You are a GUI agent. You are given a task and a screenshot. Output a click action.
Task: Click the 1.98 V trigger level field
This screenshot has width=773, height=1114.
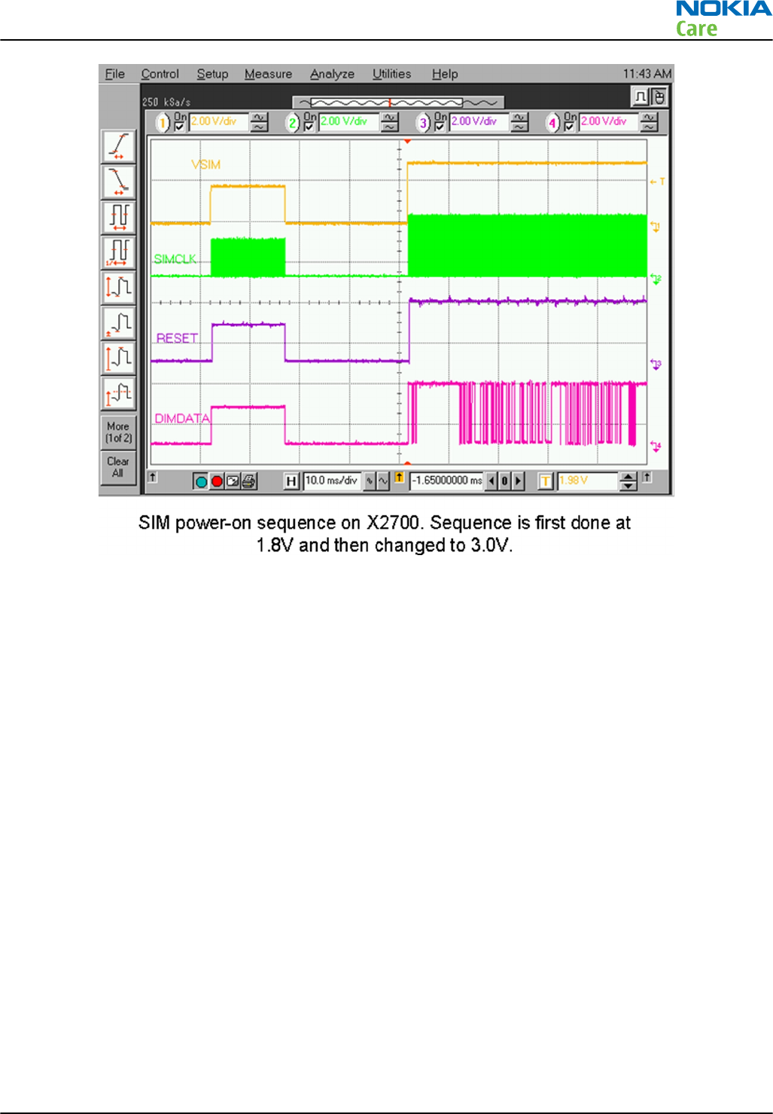(x=587, y=481)
